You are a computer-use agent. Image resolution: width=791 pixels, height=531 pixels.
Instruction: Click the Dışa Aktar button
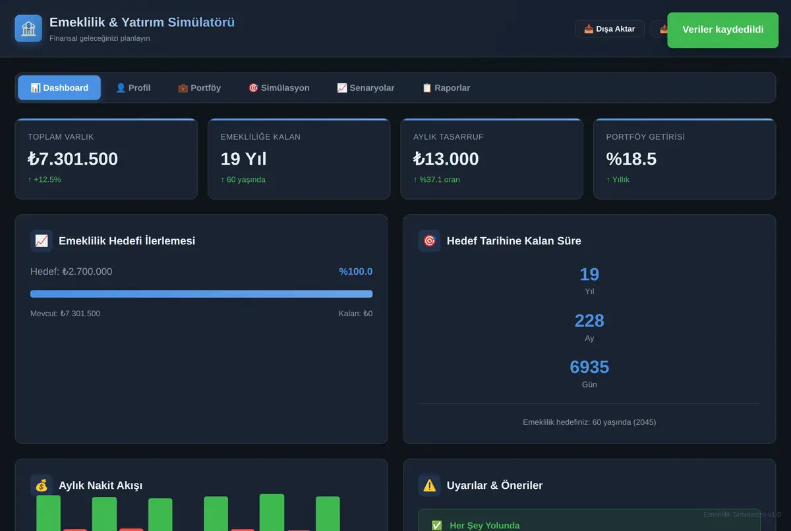pyautogui.click(x=610, y=29)
